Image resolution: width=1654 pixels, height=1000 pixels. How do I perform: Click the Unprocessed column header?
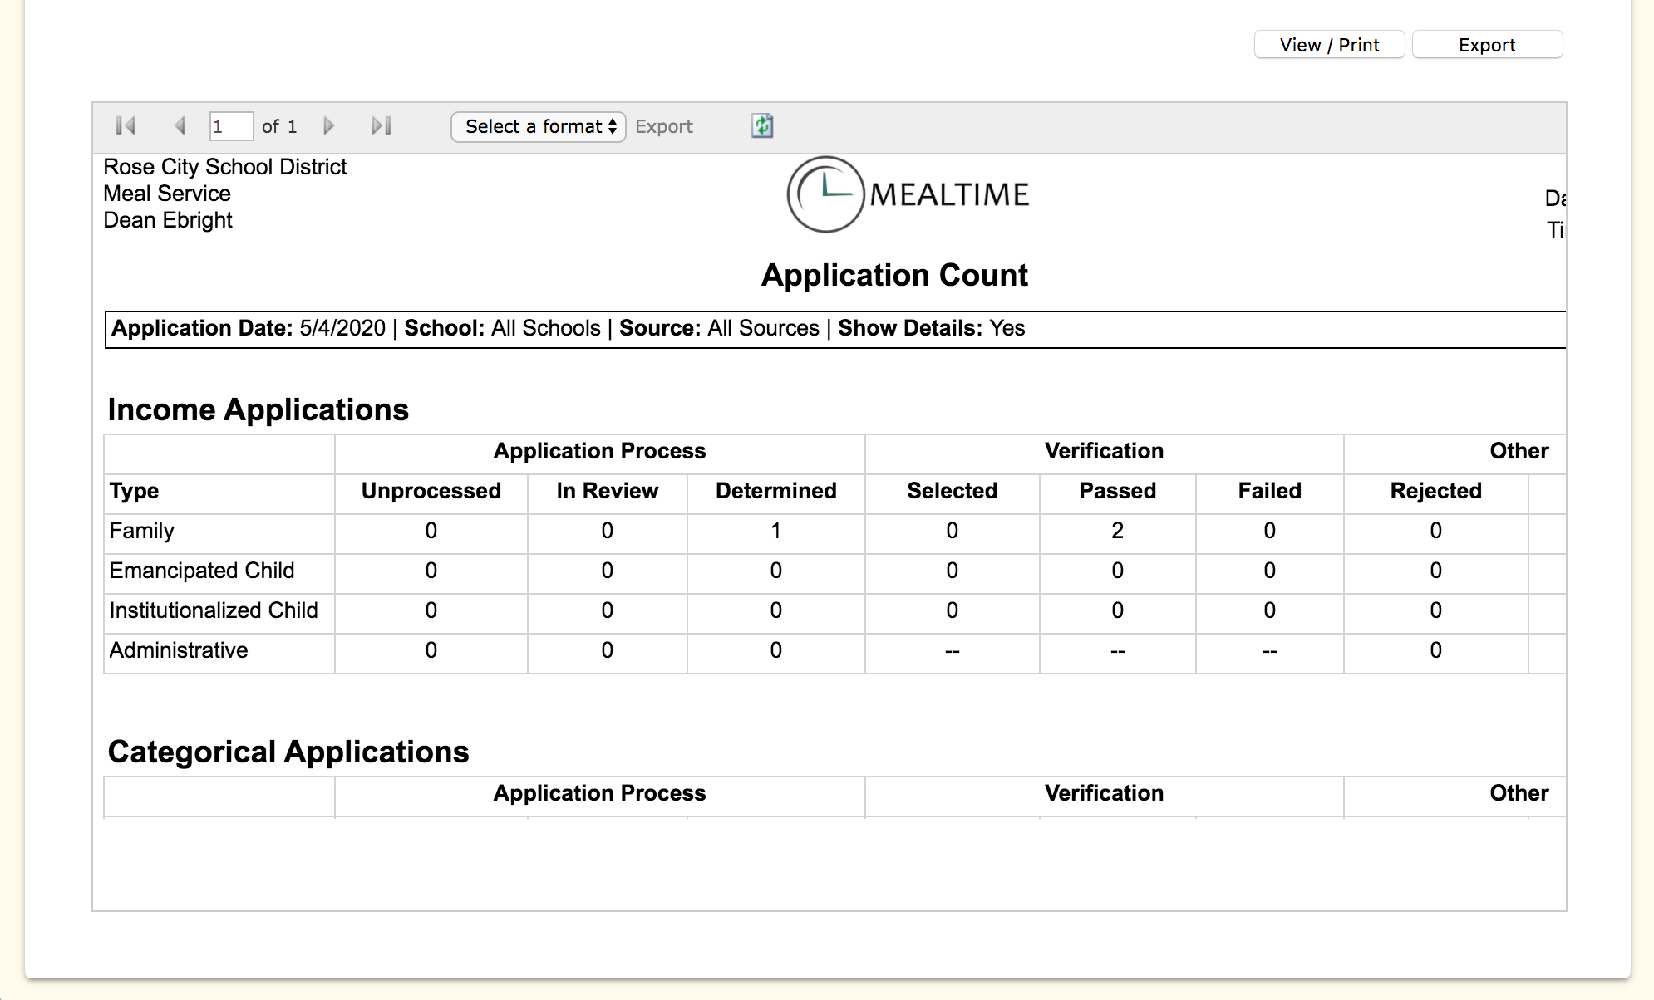431,491
